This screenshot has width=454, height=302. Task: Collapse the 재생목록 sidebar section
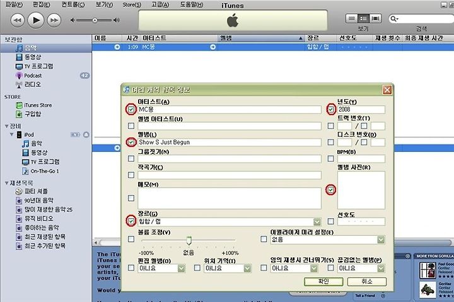(6, 183)
